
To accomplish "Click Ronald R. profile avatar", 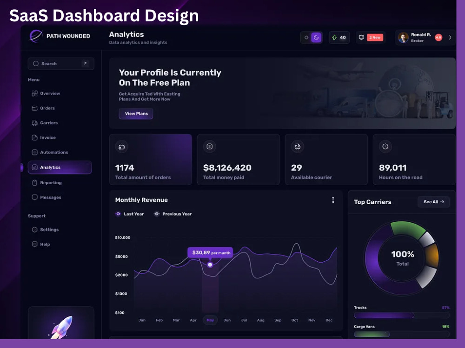I will click(403, 38).
